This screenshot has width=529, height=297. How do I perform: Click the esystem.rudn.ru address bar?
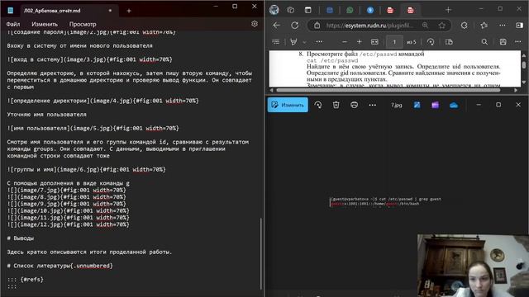tap(369, 26)
